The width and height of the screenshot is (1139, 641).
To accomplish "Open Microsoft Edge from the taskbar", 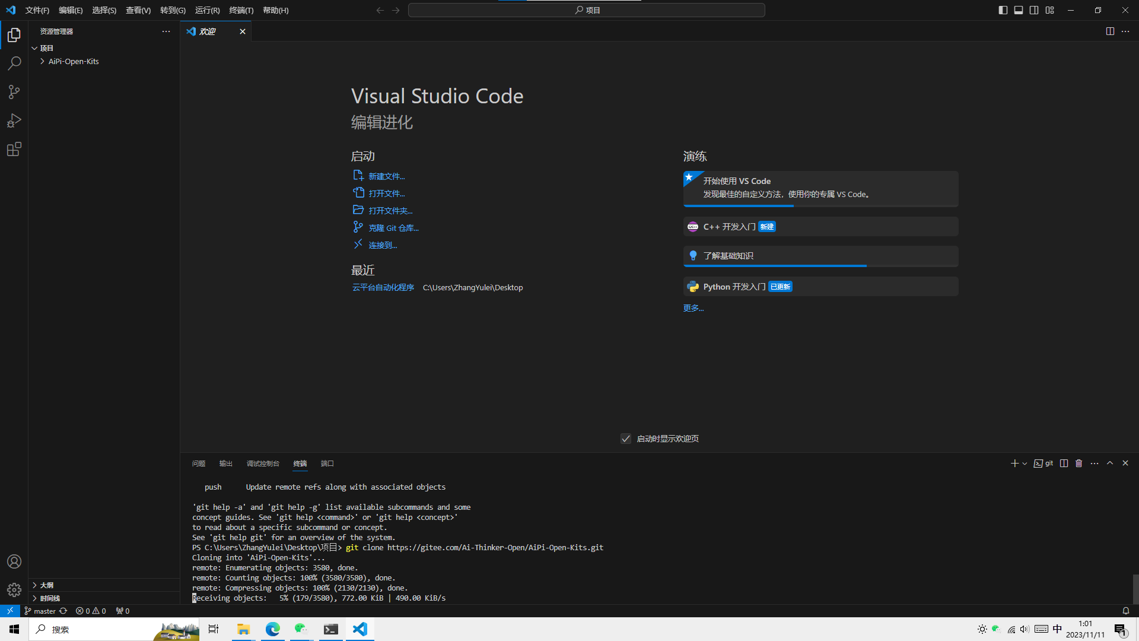I will click(x=273, y=629).
